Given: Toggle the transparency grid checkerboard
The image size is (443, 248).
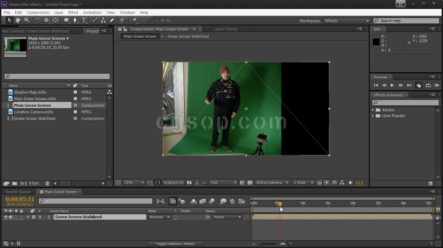Looking at the screenshot, I should tap(250, 182).
